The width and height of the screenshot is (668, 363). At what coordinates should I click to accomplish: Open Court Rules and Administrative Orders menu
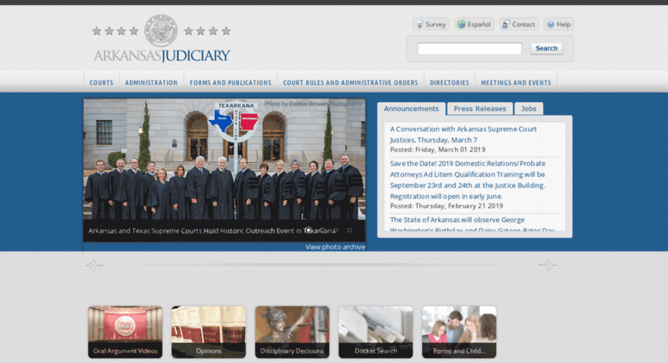click(x=351, y=82)
